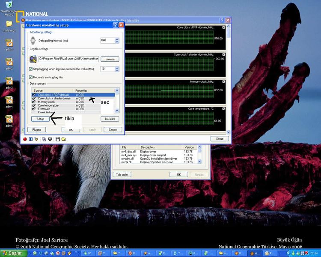Click the driver files list scroll down arrow
321x257 pixels.
199,161
